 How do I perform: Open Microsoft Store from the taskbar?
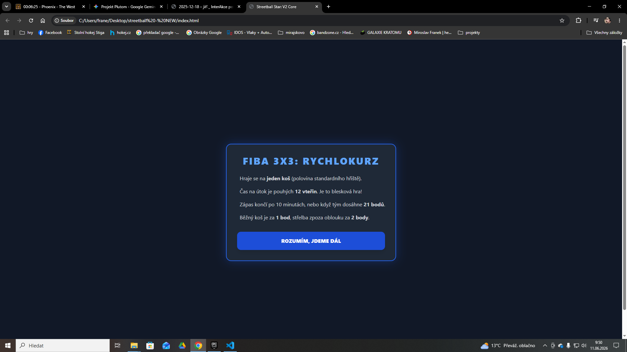pyautogui.click(x=150, y=345)
